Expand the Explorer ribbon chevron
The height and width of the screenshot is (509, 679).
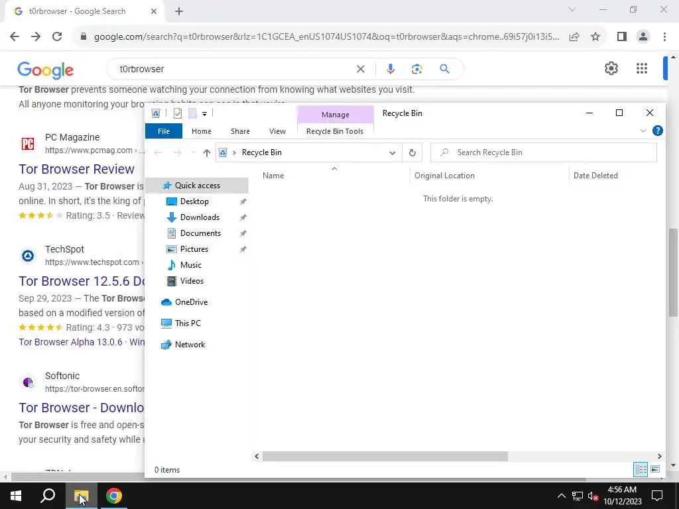pyautogui.click(x=643, y=131)
